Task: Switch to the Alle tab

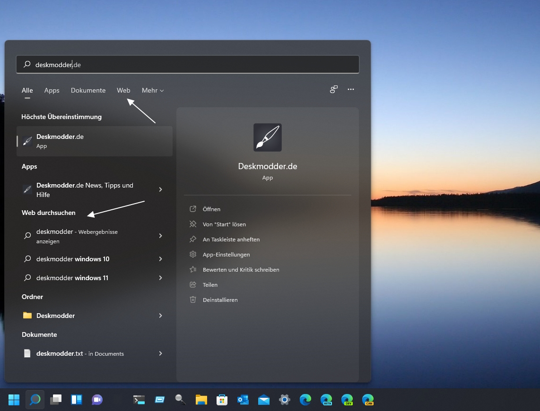Action: [27, 90]
